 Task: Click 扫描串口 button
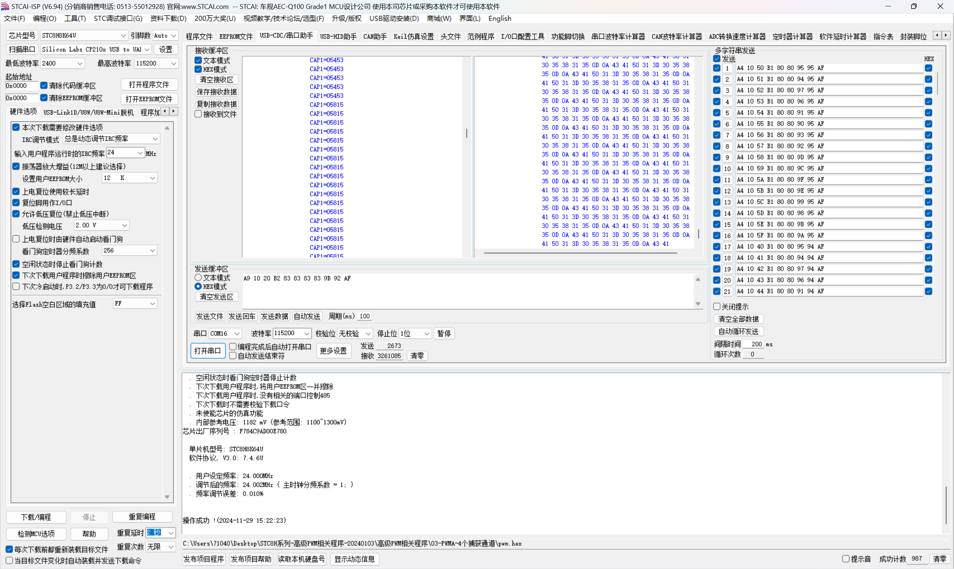(x=22, y=49)
